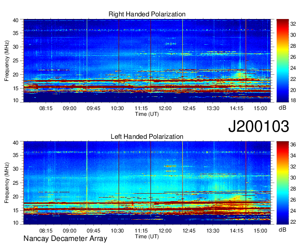Click the 20 MHz tick label on bottom plot
Viewport: 301px width, 244px height.
point(15,197)
